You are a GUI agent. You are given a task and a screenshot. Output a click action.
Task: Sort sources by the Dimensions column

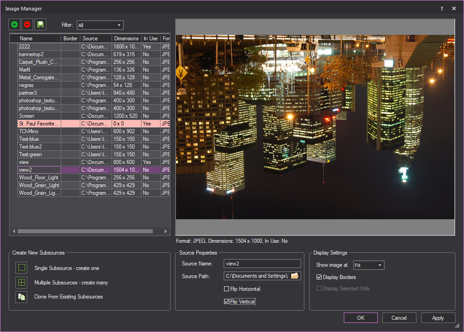coord(126,38)
